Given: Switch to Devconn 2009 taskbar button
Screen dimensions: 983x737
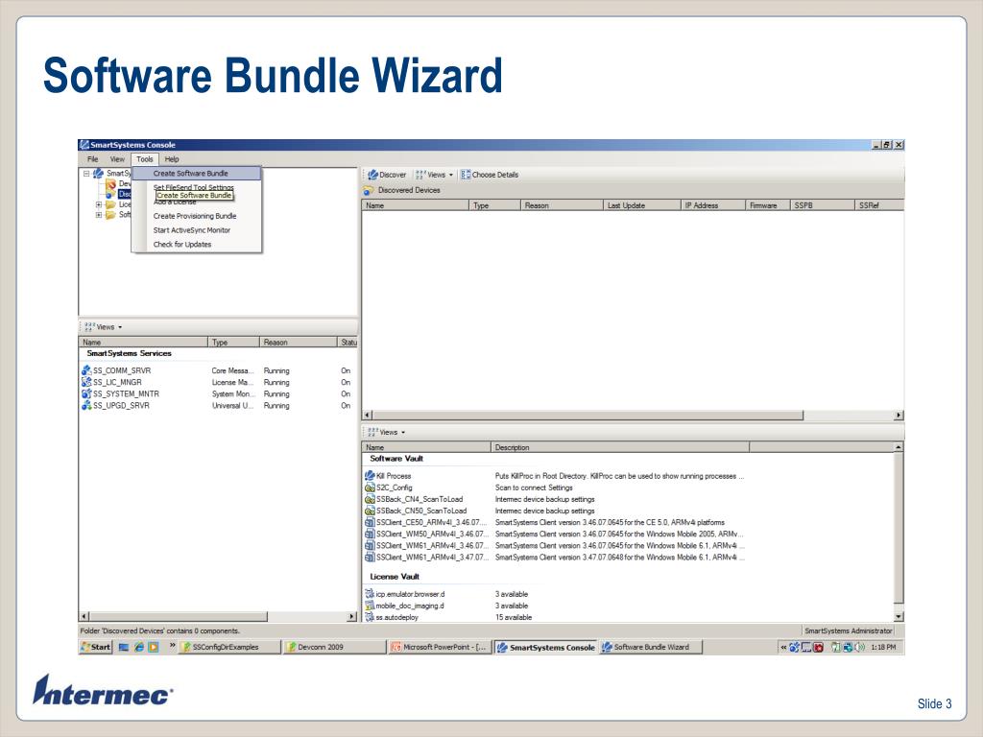Looking at the screenshot, I should [x=334, y=647].
